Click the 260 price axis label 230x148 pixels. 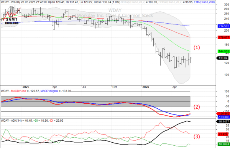pyautogui.click(x=227, y=14)
